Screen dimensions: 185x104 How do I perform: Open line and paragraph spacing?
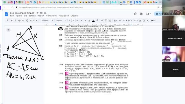(x=120, y=21)
